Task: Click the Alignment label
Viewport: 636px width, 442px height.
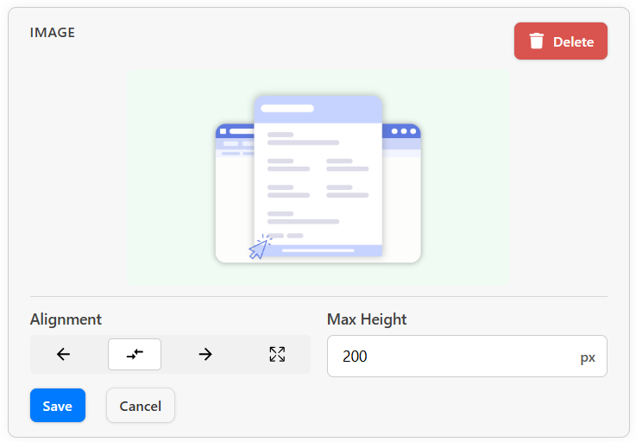Action: coord(66,319)
